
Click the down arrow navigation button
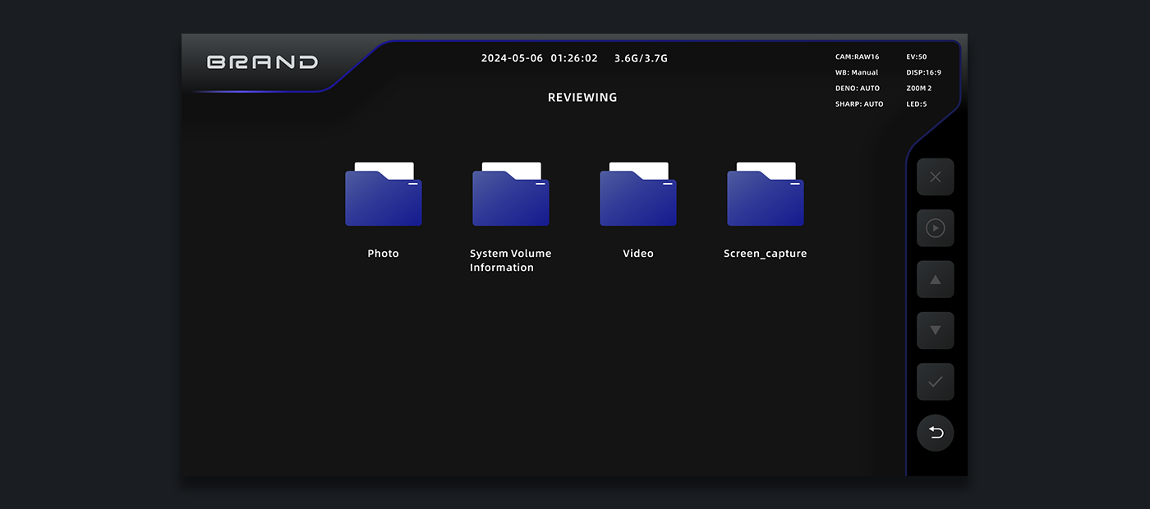(935, 330)
